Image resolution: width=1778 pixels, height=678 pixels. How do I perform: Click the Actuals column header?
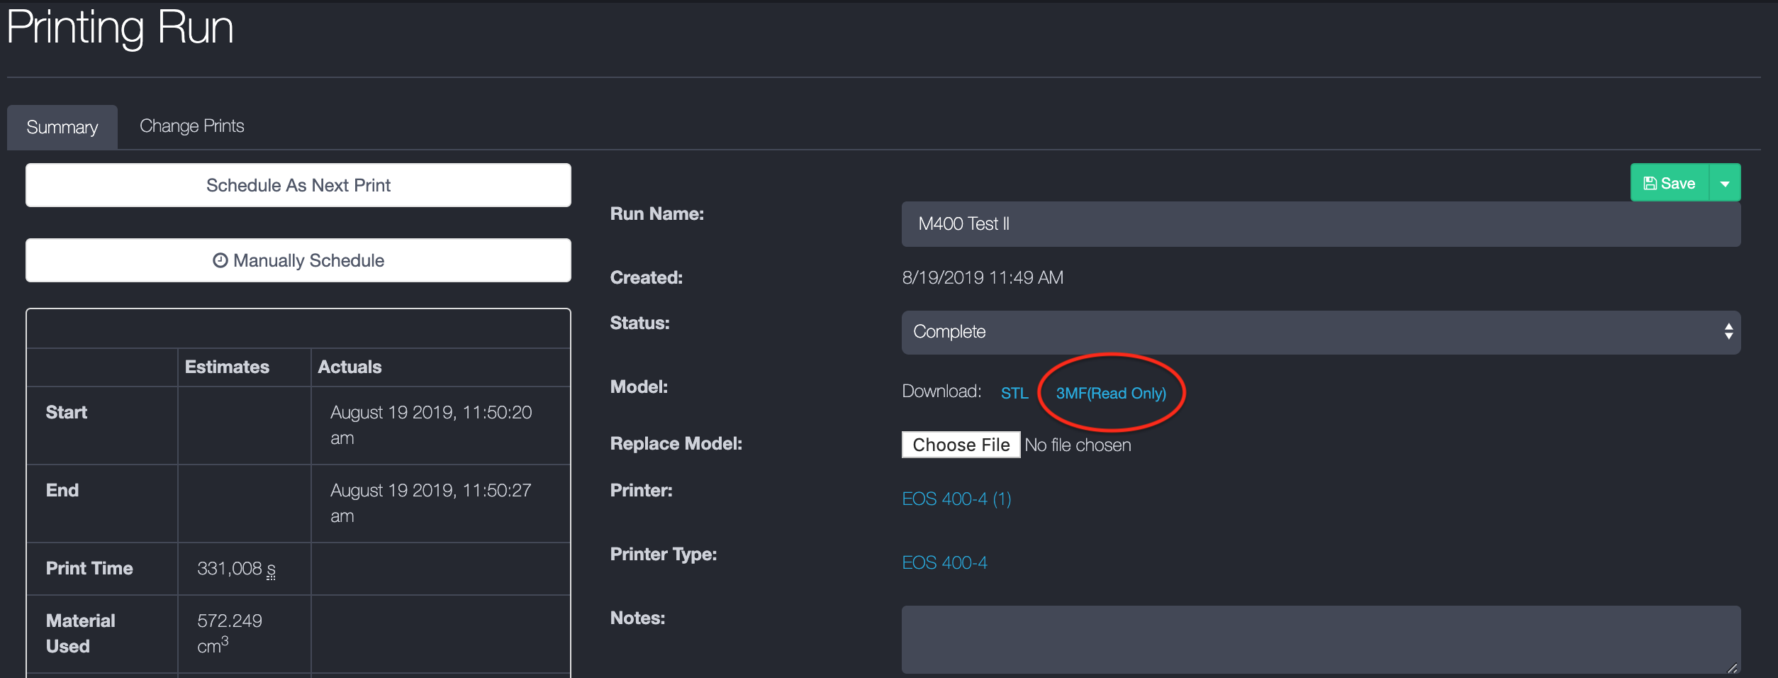(x=350, y=367)
